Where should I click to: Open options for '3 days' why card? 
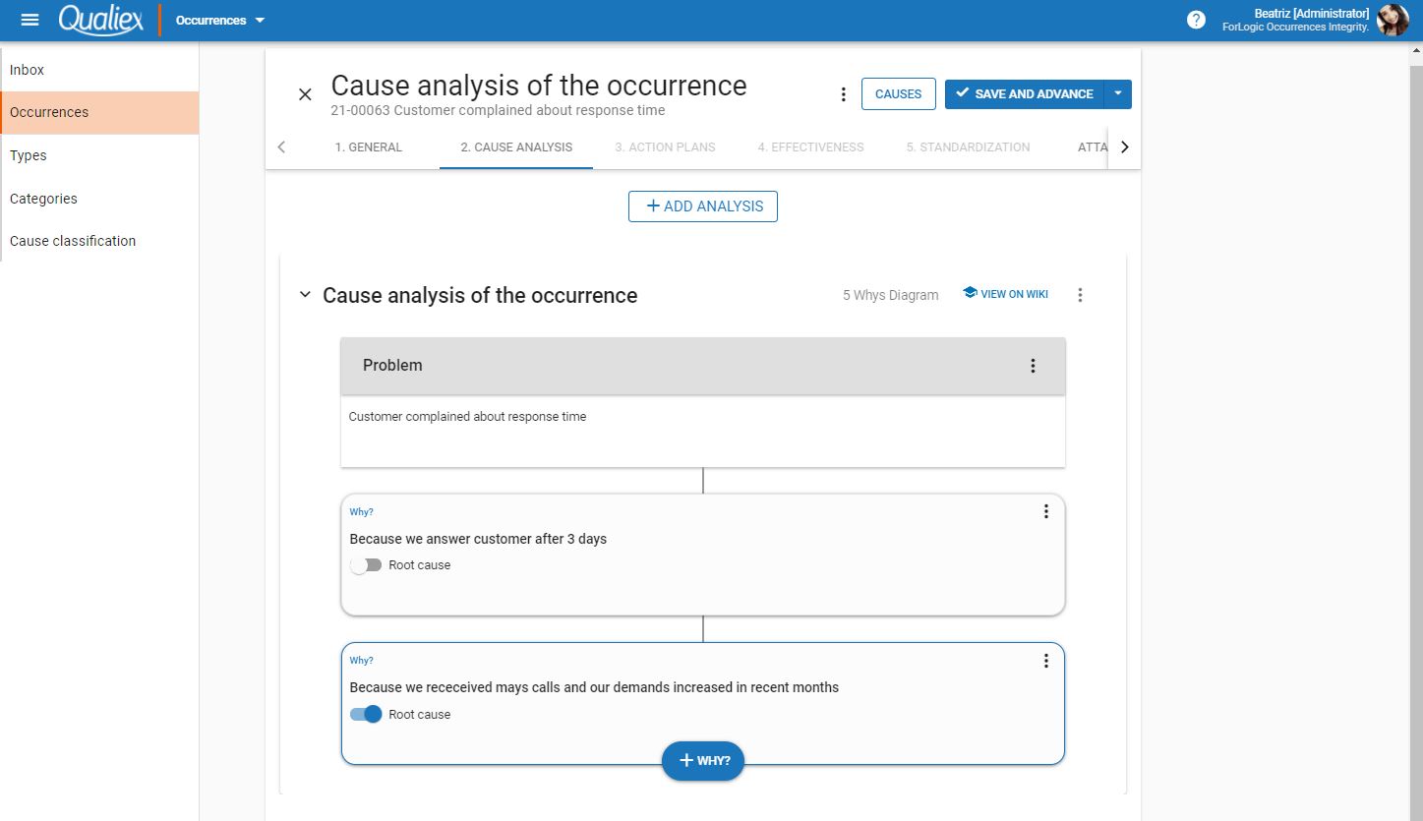1045,511
